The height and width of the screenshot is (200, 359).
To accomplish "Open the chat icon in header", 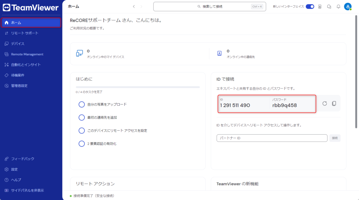I will point(329,7).
